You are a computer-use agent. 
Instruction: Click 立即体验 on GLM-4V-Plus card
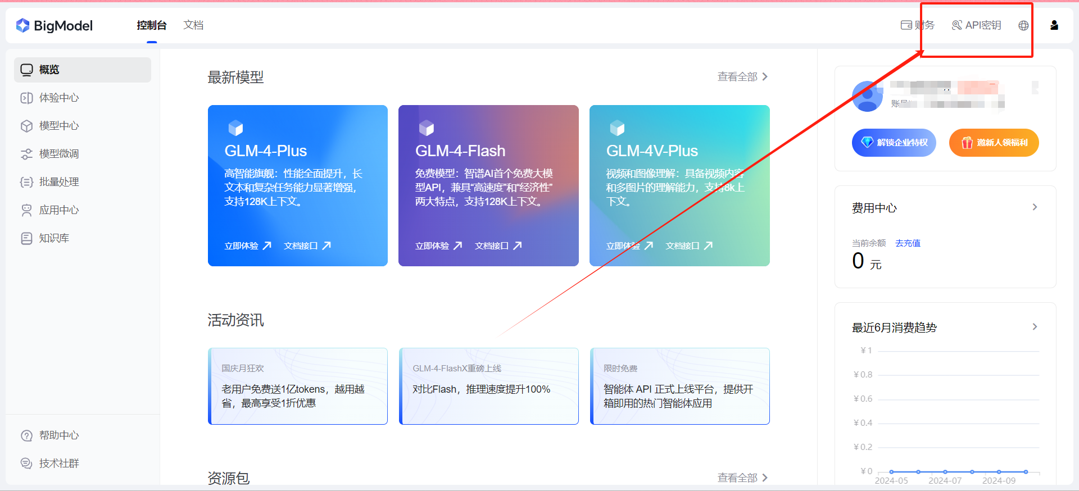tap(629, 245)
